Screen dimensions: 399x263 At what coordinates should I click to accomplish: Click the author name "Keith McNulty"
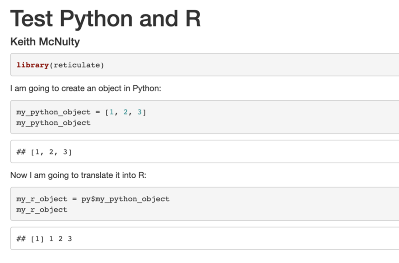(45, 42)
